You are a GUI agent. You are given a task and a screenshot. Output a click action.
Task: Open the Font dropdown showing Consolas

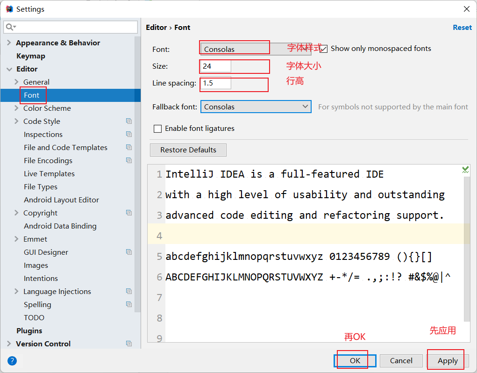pyautogui.click(x=256, y=49)
